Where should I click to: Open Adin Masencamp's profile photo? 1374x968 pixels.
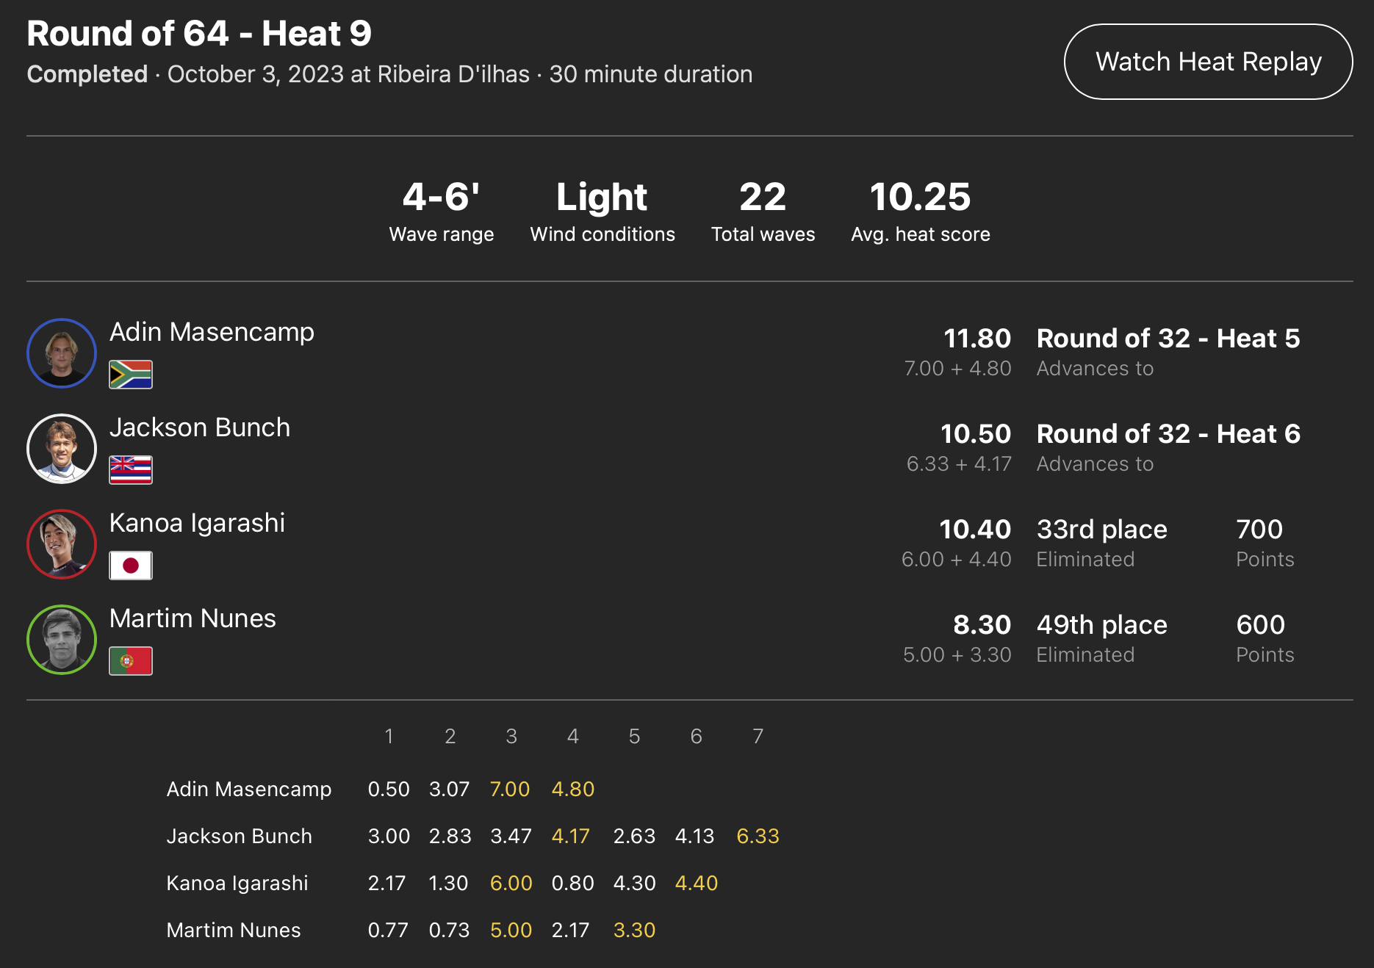tap(62, 353)
